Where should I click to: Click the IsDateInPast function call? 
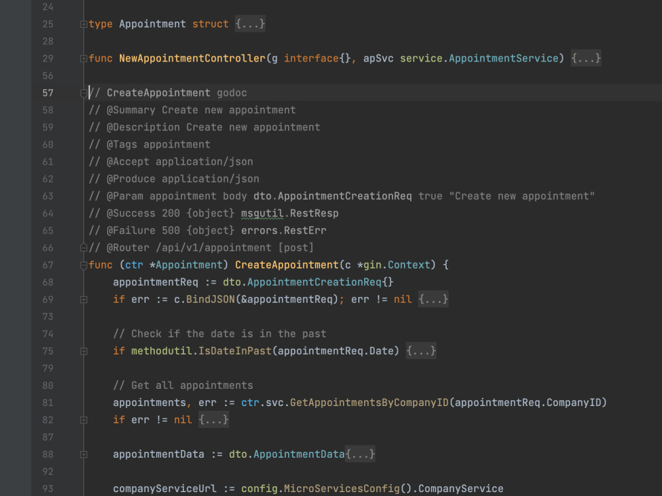coord(235,351)
